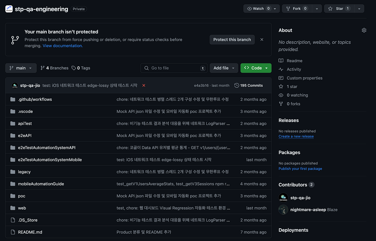Viewport: 376px width, 241px height.
Task: Click the legacy folder icon
Action: click(x=13, y=172)
